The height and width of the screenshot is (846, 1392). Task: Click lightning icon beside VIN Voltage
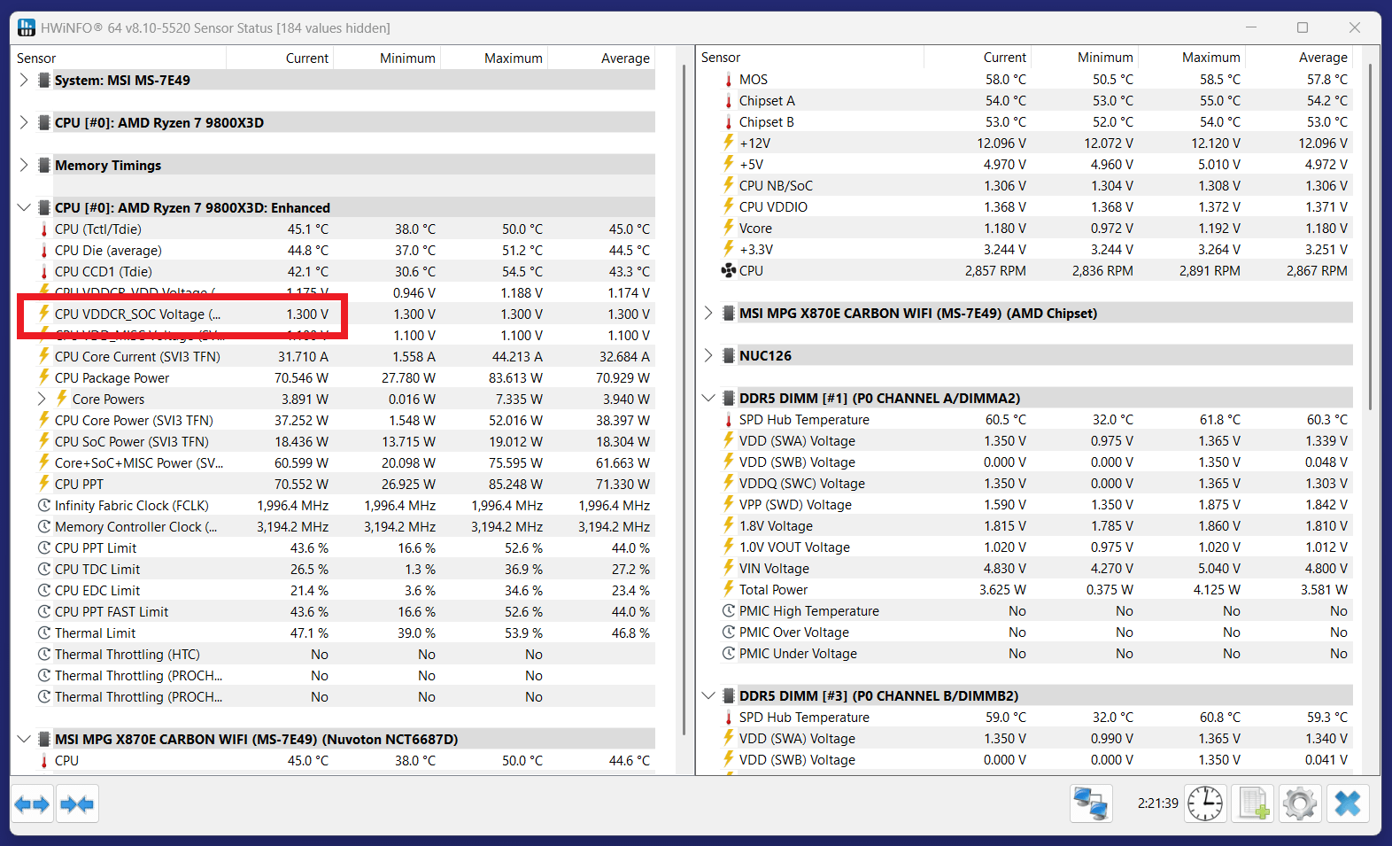(x=728, y=568)
